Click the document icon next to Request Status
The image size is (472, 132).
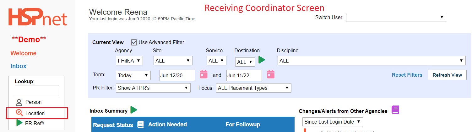[x=140, y=124]
